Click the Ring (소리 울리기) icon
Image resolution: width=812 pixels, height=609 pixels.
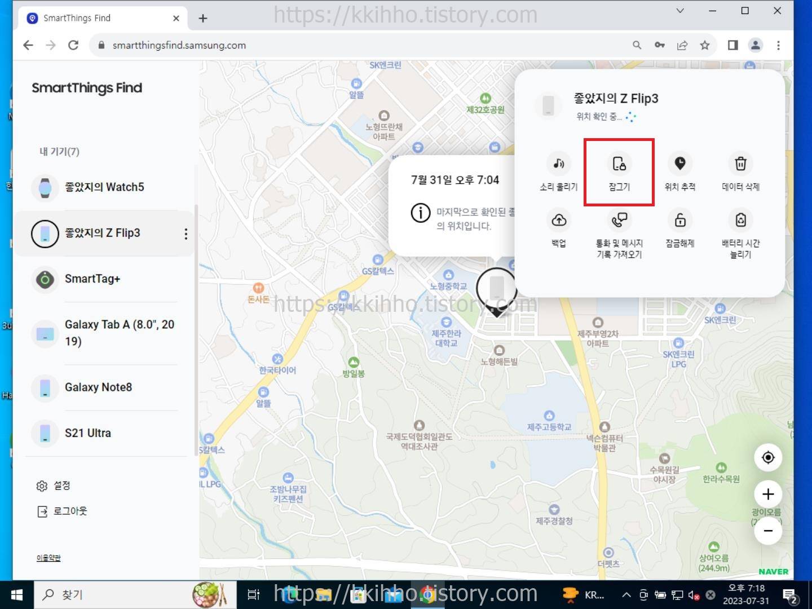tap(558, 164)
